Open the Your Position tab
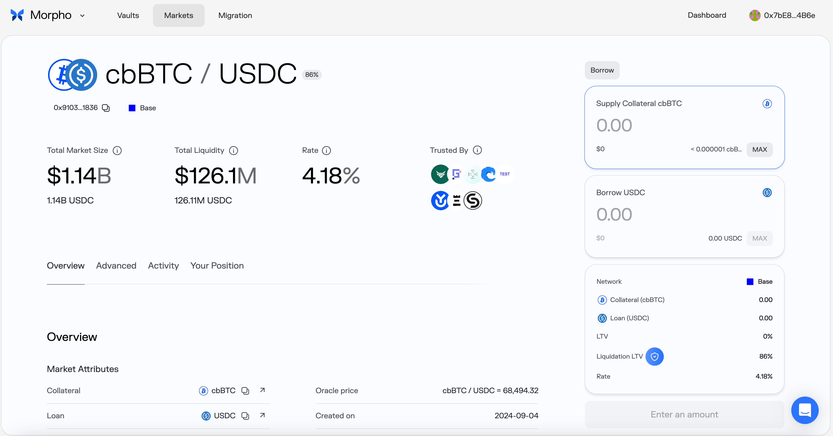833x436 pixels. [217, 266]
